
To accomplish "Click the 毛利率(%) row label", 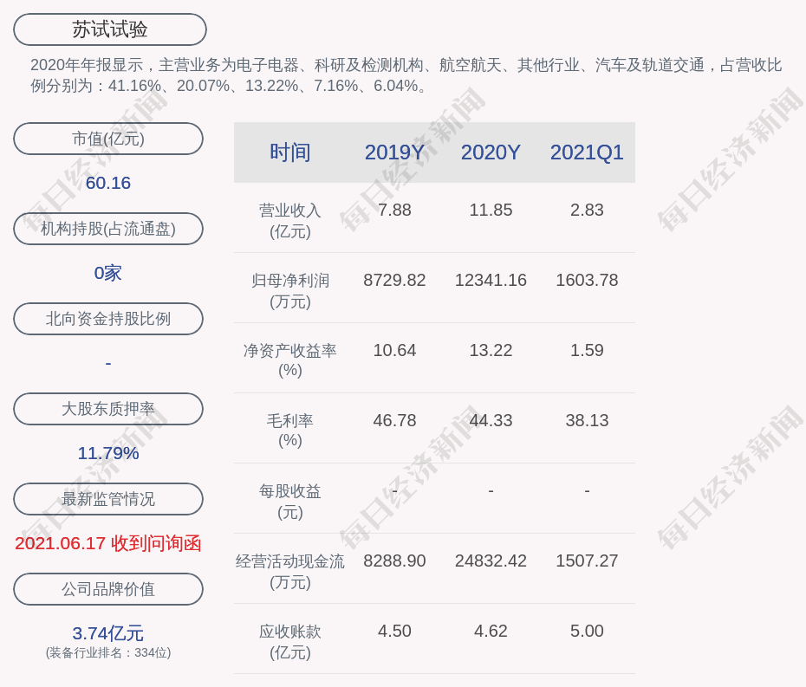I will tap(290, 430).
